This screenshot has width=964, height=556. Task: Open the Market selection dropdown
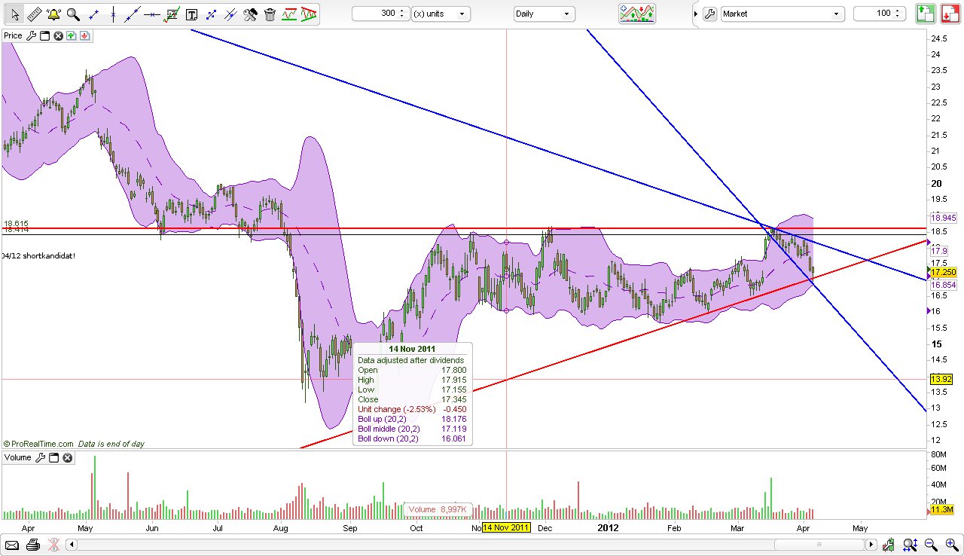pyautogui.click(x=782, y=13)
